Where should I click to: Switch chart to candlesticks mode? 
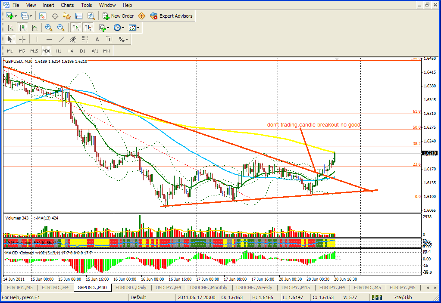point(22,28)
